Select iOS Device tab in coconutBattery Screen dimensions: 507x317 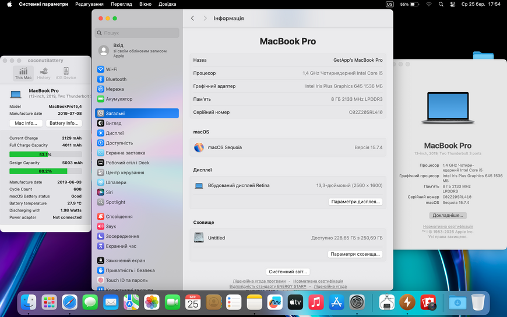click(66, 73)
